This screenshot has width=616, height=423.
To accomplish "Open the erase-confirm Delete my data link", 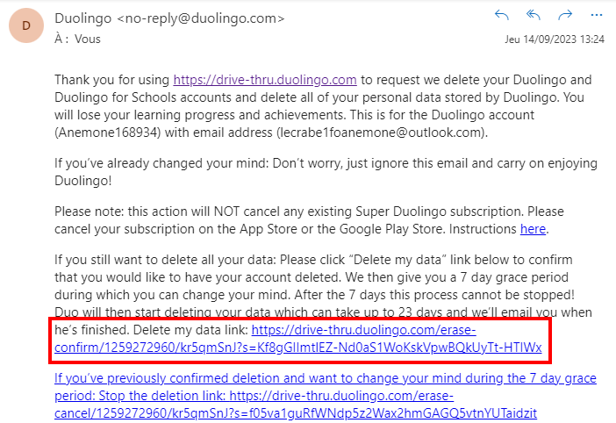I will point(298,339).
